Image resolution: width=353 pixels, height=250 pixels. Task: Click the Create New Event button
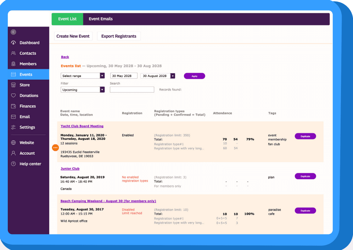click(x=73, y=36)
